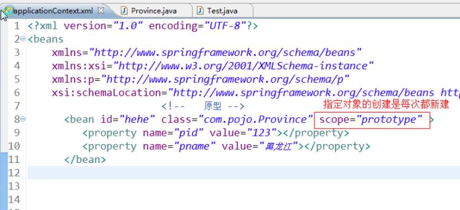460x210 pixels.
Task: Click the Java file icon on Province.java tab
Action: (125, 11)
